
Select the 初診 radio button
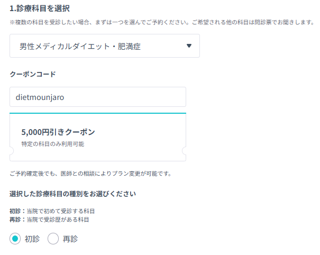[15, 239]
